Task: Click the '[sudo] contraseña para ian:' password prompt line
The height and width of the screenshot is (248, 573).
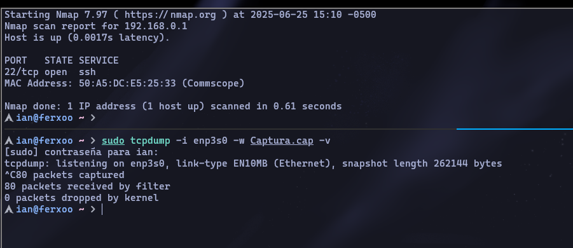Action: tap(81, 153)
